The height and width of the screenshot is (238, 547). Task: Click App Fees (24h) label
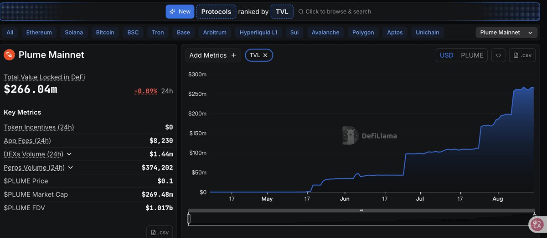(x=27, y=141)
